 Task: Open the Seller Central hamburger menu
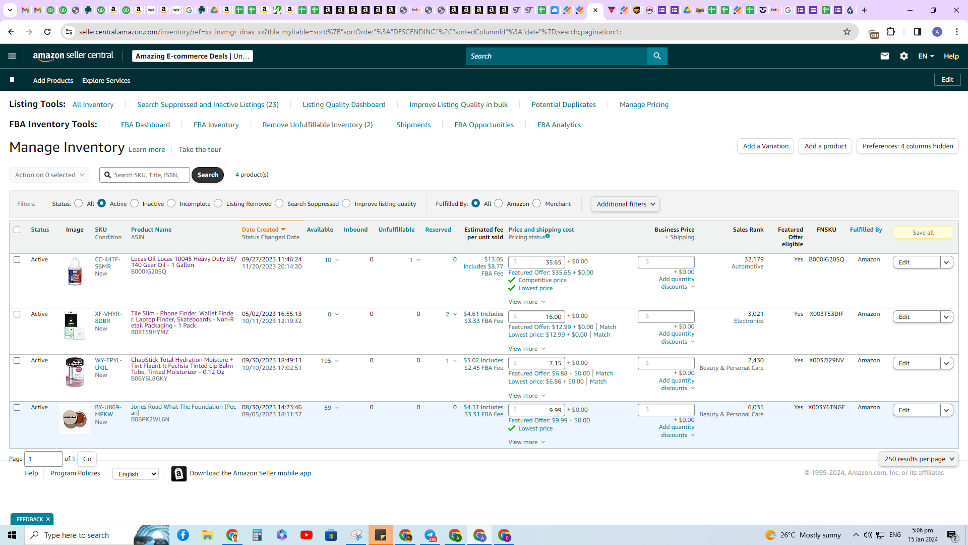coord(12,56)
